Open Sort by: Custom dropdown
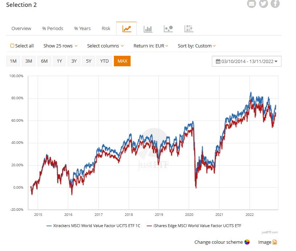Image resolution: width=296 pixels, height=251 pixels. click(197, 46)
